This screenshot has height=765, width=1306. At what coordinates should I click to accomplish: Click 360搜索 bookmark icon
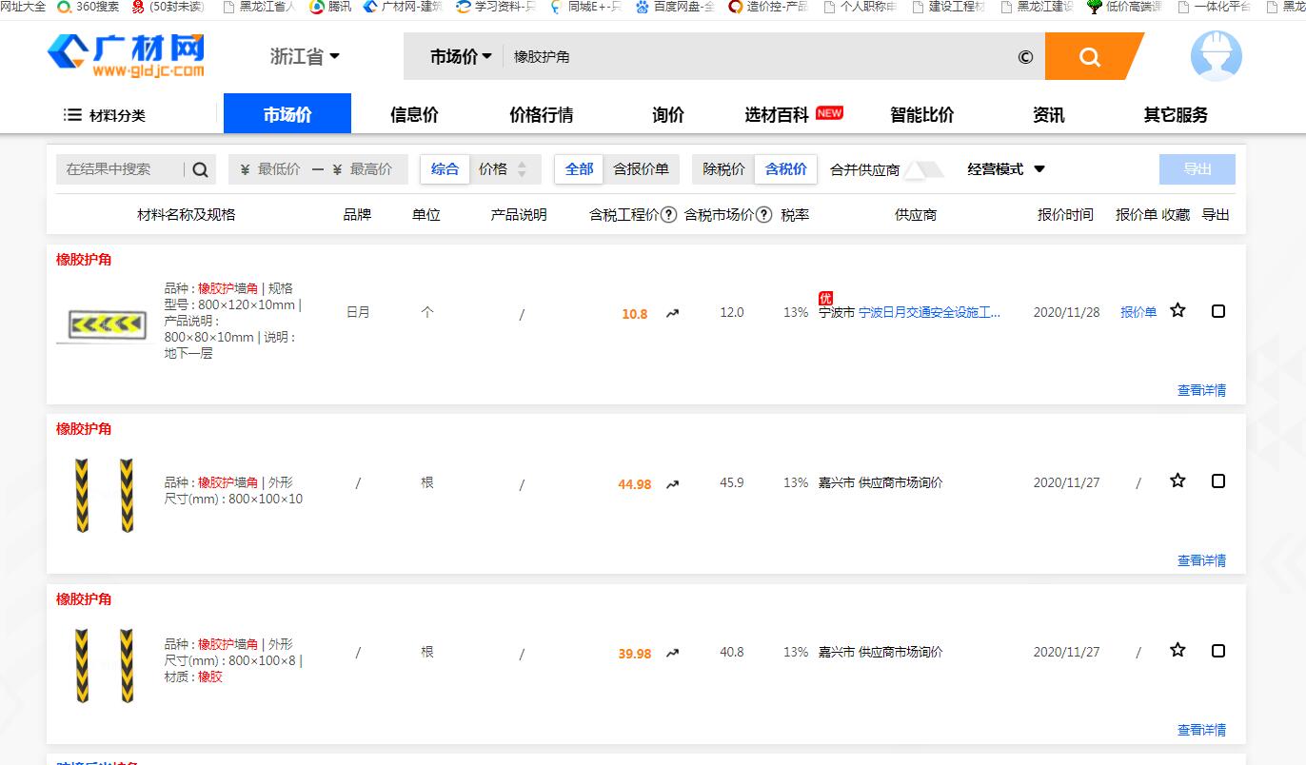tap(64, 7)
